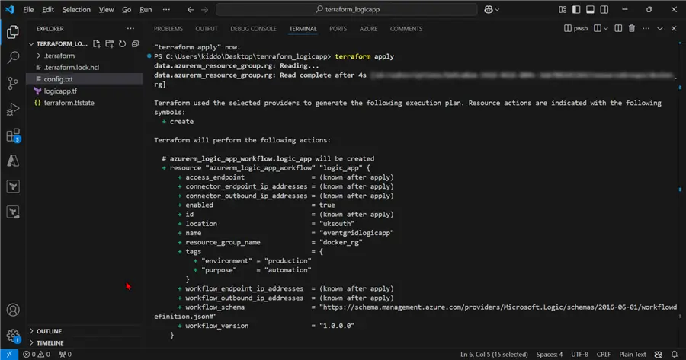The image size is (686, 360).
Task: Select config.txt in Explorer
Action: point(85,79)
